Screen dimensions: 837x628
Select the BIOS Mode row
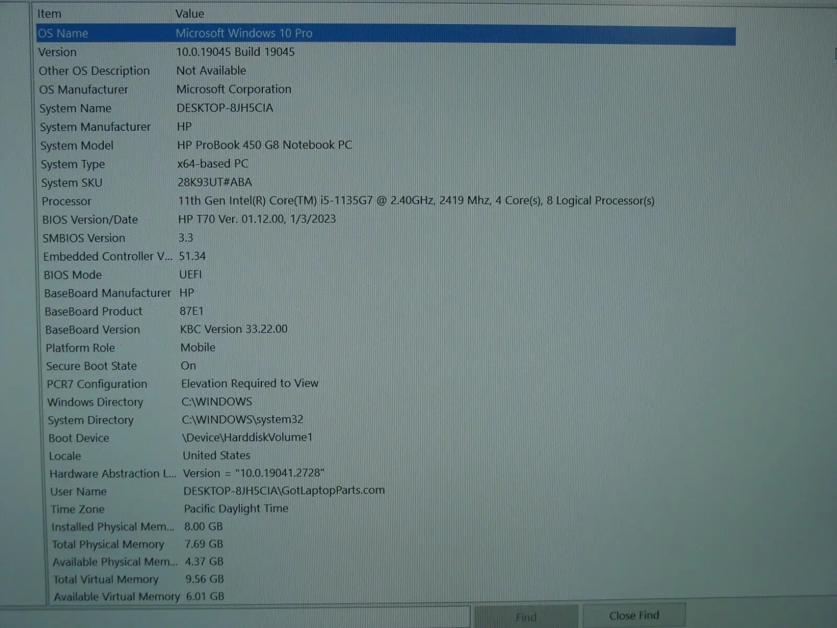[x=73, y=275]
